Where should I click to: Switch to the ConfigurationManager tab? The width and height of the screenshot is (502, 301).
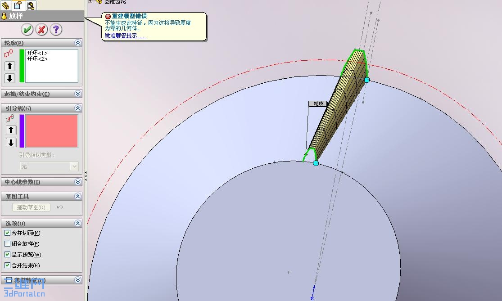click(31, 5)
